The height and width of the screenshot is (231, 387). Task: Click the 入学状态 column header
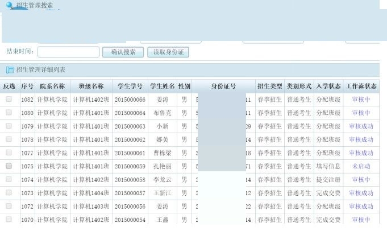coord(328,86)
